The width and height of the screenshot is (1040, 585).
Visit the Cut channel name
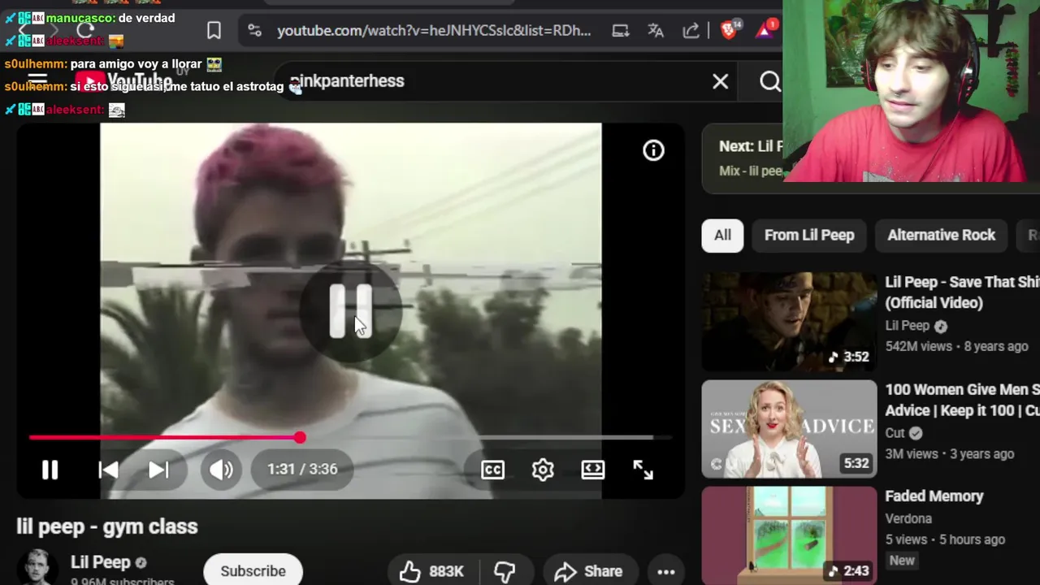(x=895, y=433)
